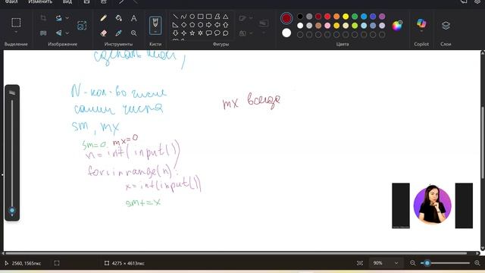Click the Flip image icon
The width and height of the screenshot is (485, 273).
(58, 33)
